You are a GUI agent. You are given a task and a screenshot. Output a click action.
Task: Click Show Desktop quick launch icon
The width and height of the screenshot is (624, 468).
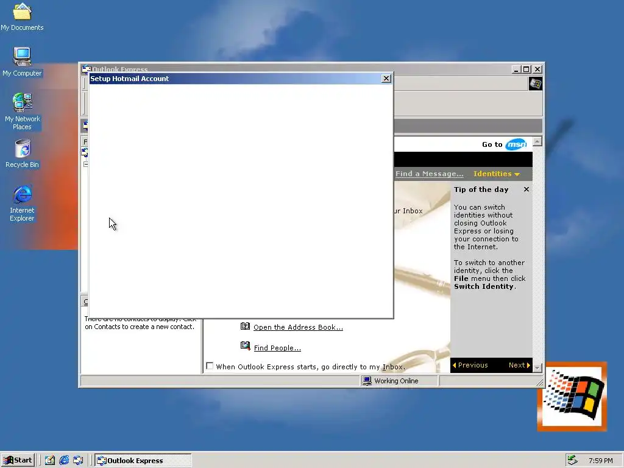click(x=50, y=461)
